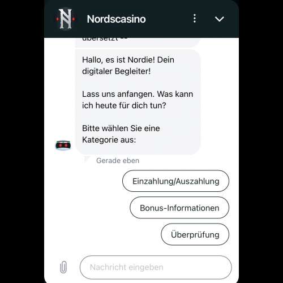Click the ich heute für dich tun? line
The image size is (283, 283).
tap(124, 105)
